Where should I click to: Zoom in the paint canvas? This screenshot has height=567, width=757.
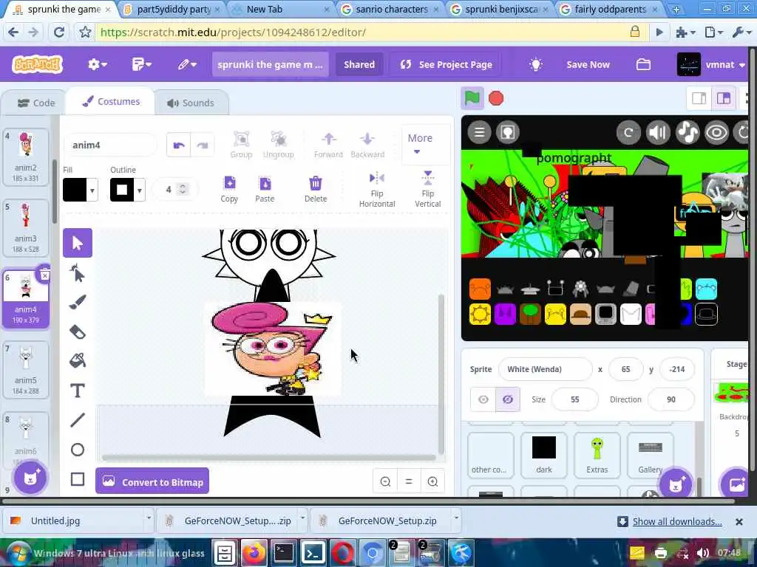point(432,481)
